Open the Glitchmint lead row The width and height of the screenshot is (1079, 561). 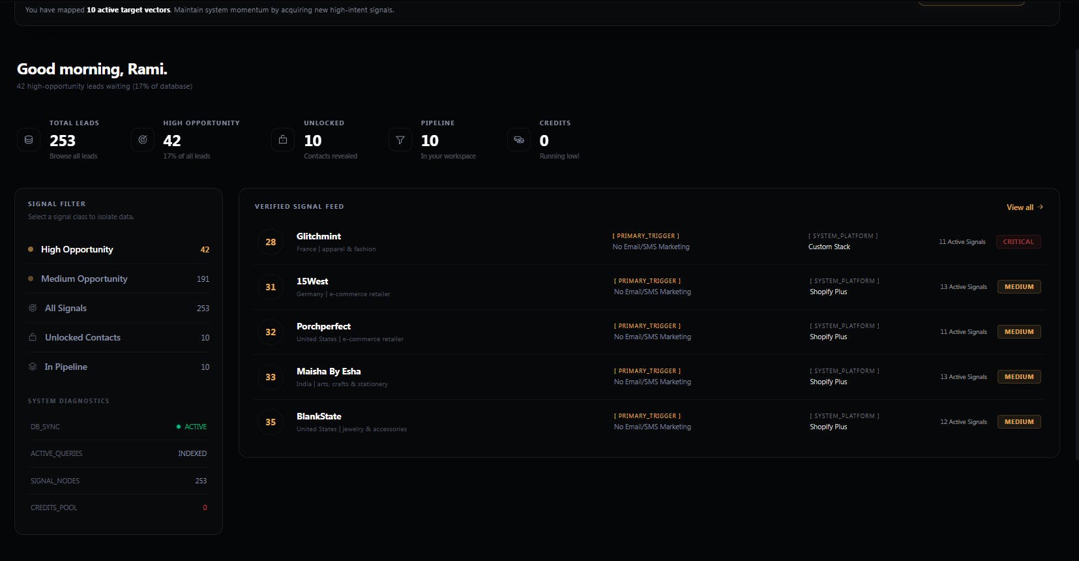click(649, 242)
